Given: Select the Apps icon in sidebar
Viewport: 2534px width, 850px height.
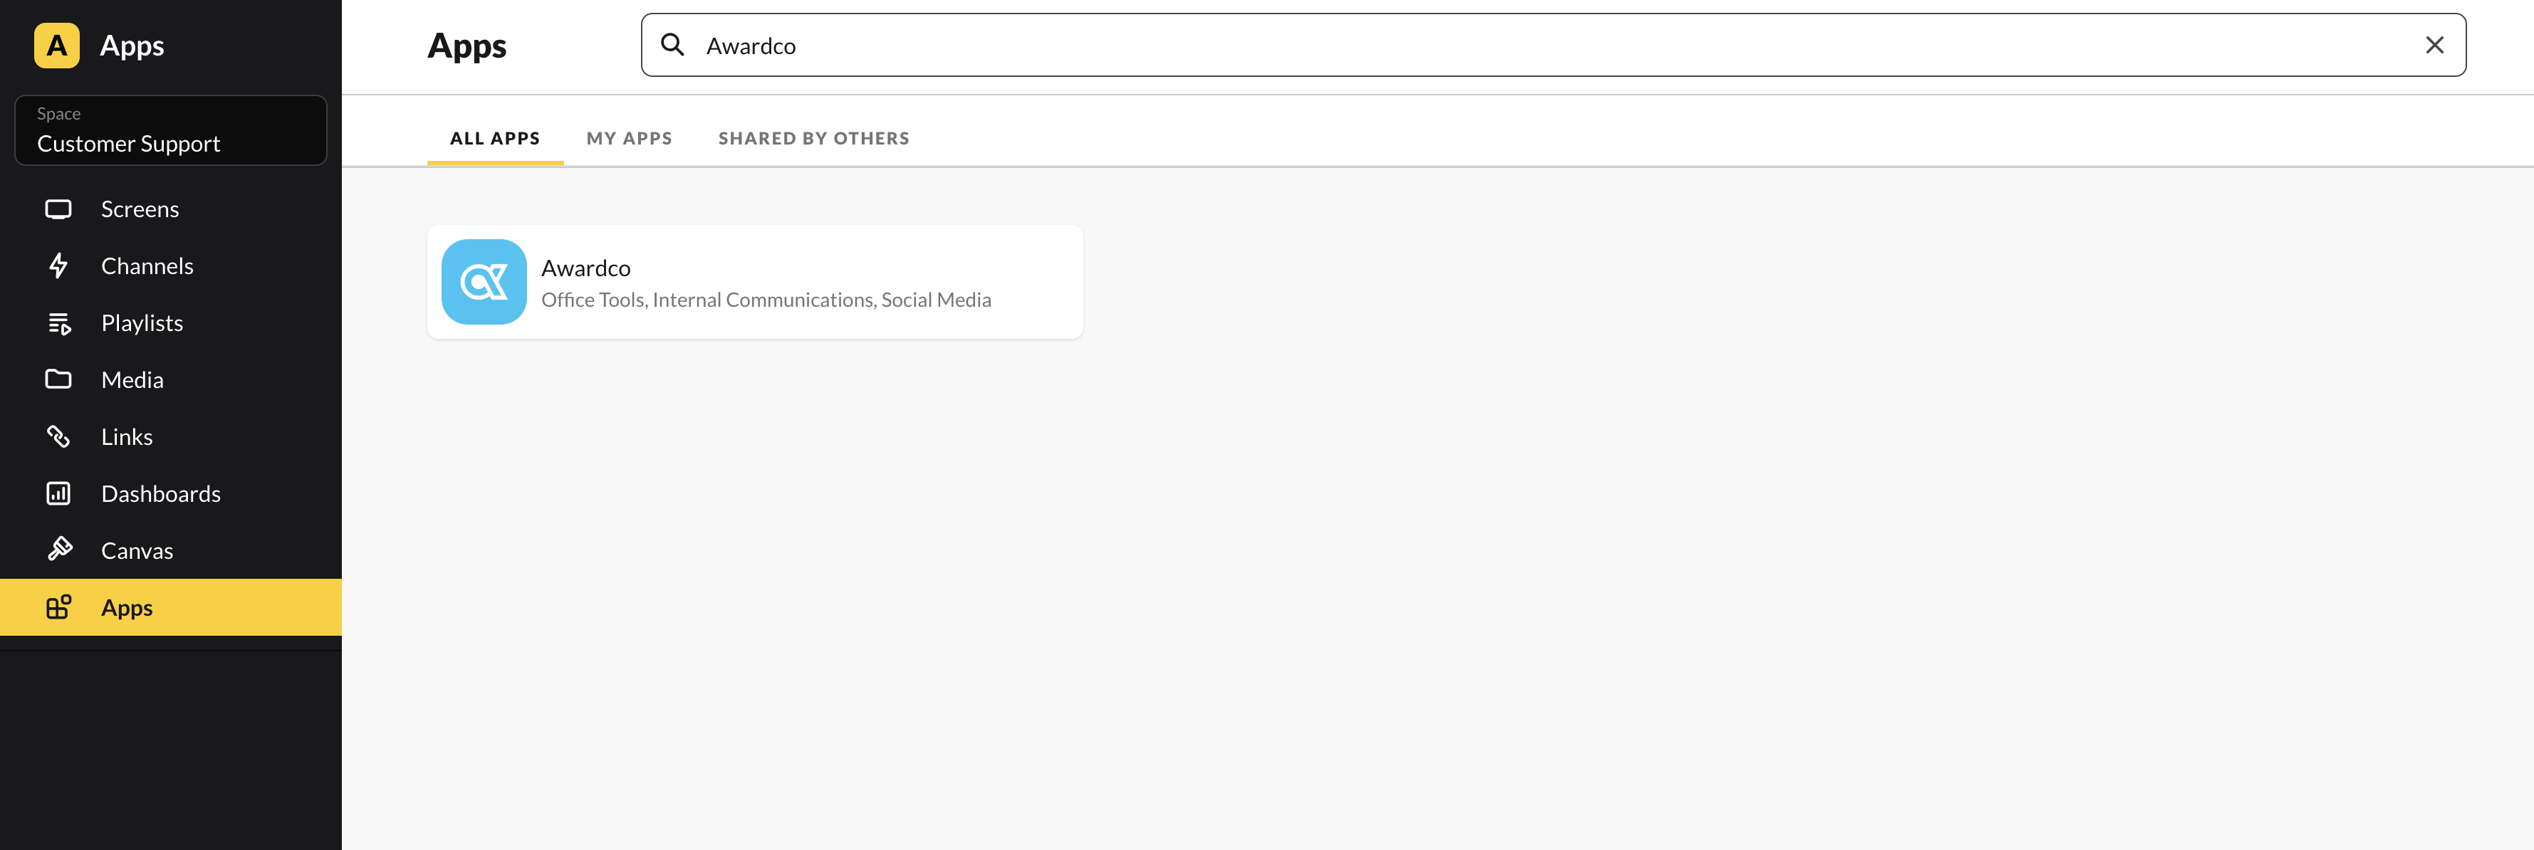Looking at the screenshot, I should [x=58, y=606].
